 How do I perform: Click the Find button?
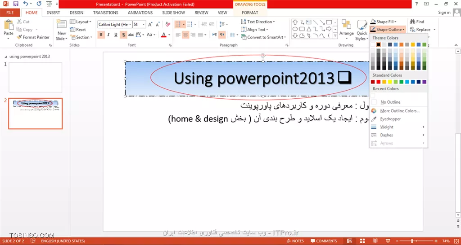pyautogui.click(x=417, y=22)
